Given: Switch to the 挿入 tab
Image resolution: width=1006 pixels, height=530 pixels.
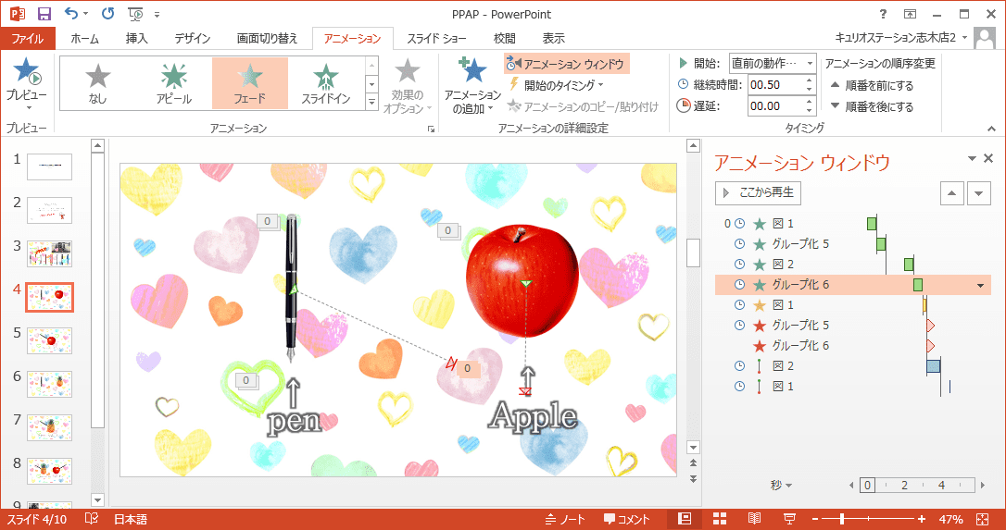Looking at the screenshot, I should 137,39.
